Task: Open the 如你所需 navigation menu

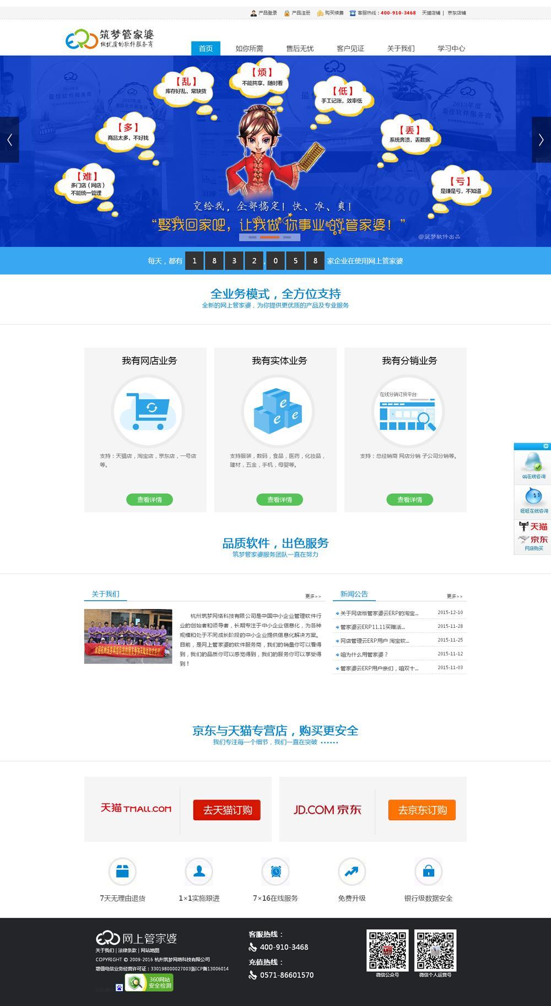Action: point(249,49)
